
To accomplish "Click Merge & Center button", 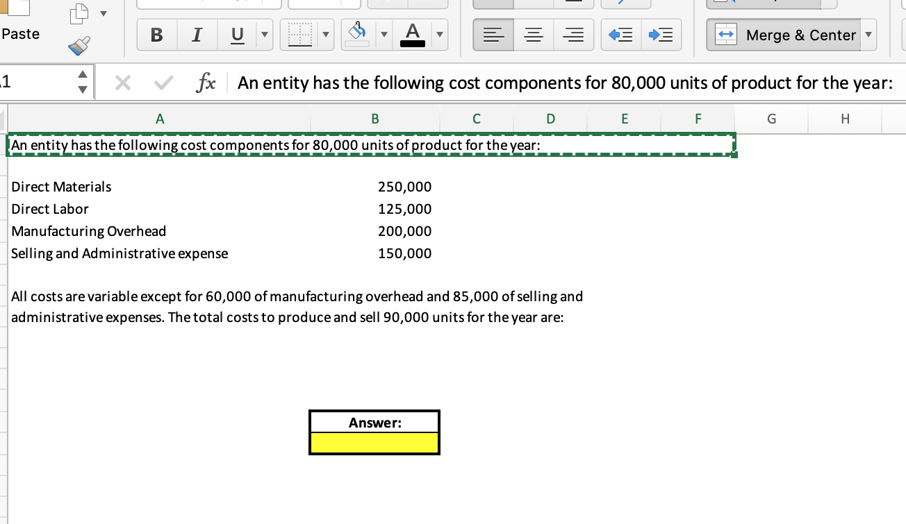I will [x=785, y=35].
